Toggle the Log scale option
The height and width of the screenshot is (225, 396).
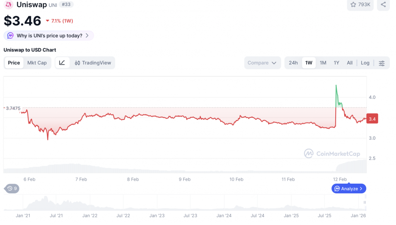click(365, 63)
